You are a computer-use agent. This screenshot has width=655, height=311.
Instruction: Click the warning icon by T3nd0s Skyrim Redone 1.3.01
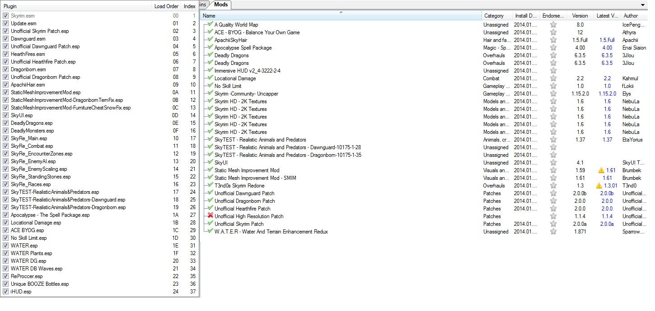coord(599,186)
